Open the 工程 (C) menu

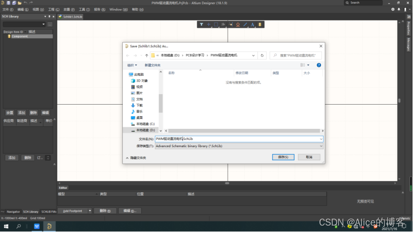click(54, 9)
